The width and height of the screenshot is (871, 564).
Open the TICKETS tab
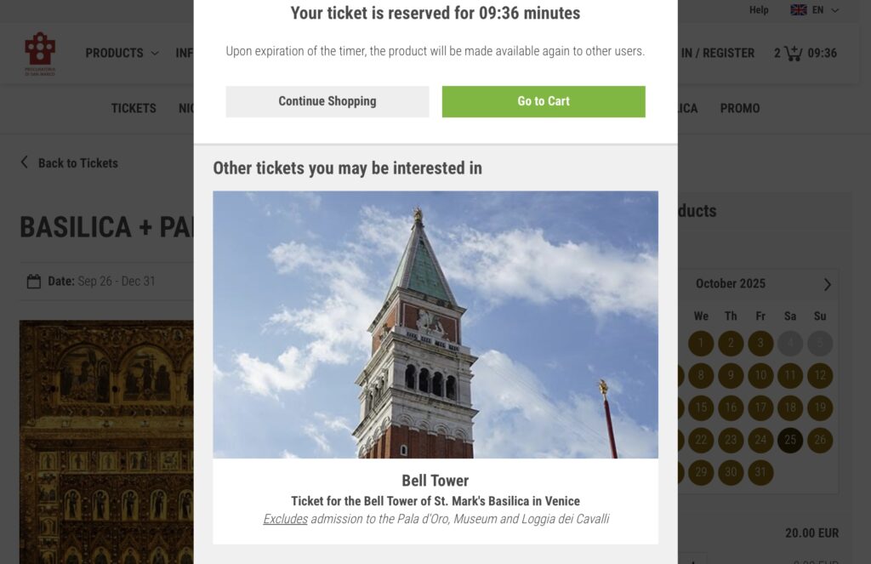tap(134, 108)
